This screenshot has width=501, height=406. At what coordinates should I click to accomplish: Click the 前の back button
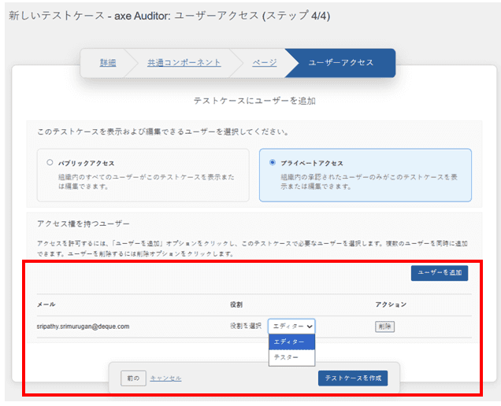133,378
